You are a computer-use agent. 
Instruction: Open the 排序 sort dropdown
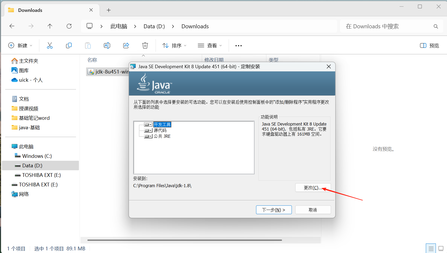tap(174, 45)
